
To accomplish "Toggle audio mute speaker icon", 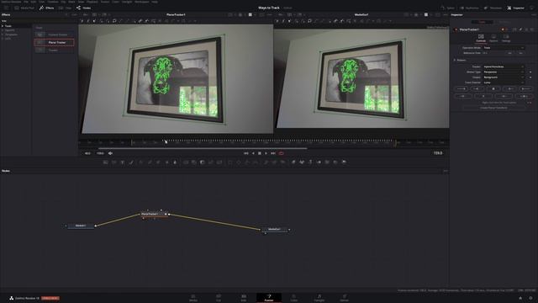I will click(x=110, y=153).
